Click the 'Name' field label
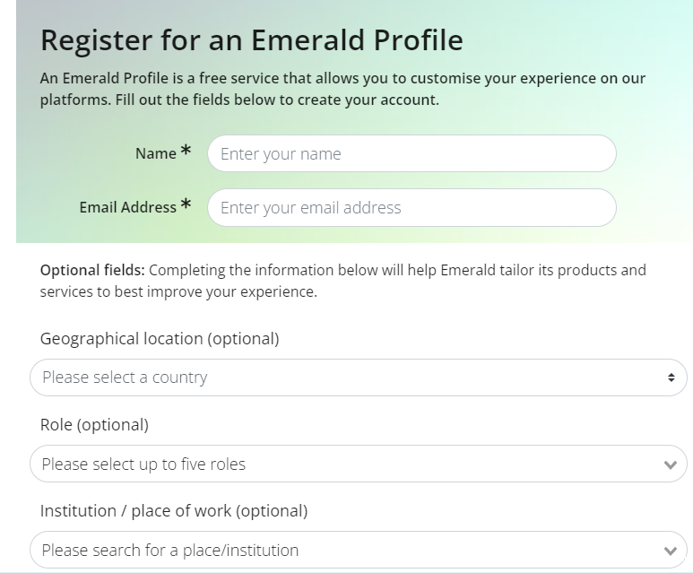 [x=155, y=153]
